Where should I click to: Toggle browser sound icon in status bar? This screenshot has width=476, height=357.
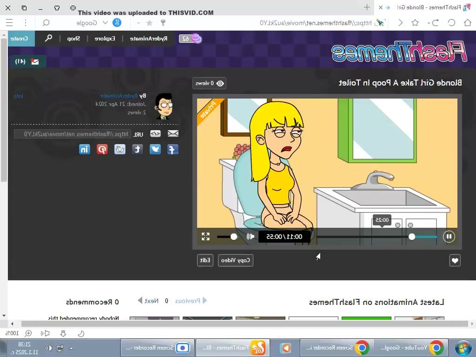[x=45, y=334]
